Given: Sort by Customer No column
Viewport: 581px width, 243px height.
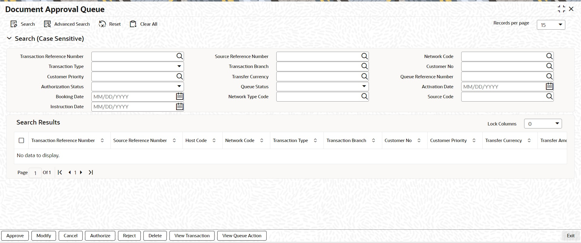Looking at the screenshot, I should pyautogui.click(x=419, y=141).
